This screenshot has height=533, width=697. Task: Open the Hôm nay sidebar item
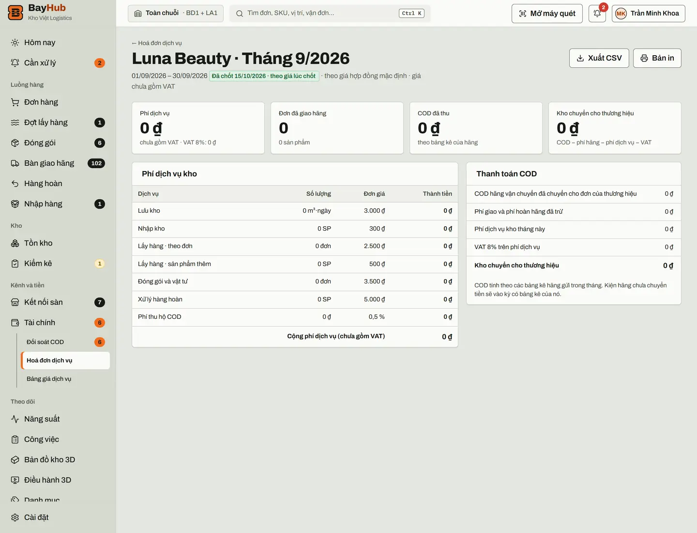pyautogui.click(x=58, y=43)
